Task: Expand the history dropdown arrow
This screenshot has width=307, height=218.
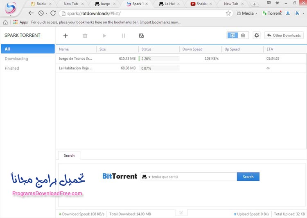Action: click(46, 13)
